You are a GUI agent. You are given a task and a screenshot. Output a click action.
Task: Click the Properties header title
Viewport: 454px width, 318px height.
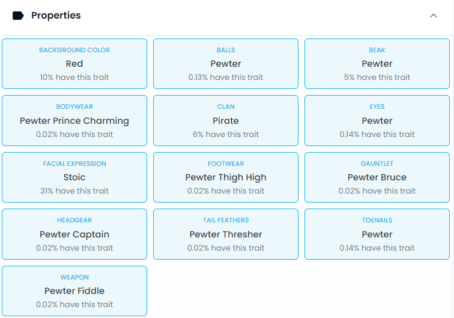pos(56,16)
